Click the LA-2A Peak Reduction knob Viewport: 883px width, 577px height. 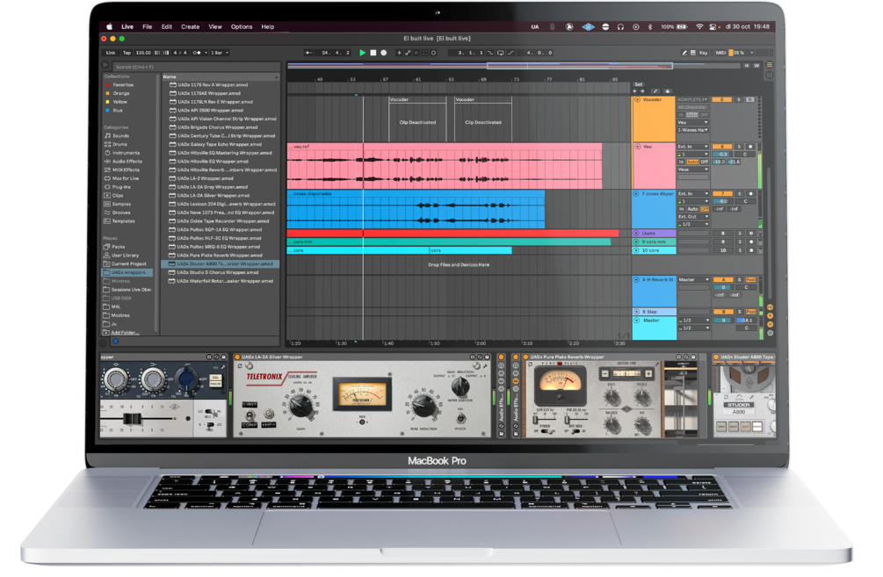pyautogui.click(x=423, y=405)
